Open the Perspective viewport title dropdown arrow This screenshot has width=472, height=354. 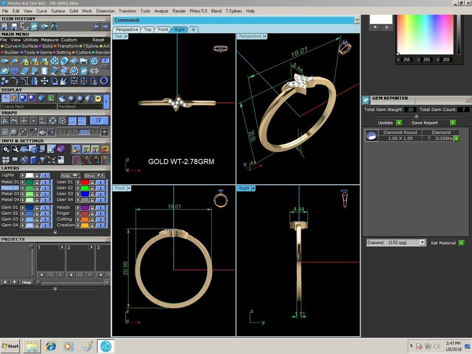pos(265,36)
